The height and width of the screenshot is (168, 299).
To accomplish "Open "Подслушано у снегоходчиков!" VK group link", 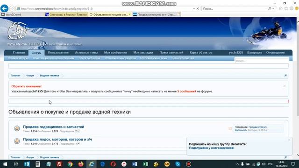I will [x=212, y=148].
